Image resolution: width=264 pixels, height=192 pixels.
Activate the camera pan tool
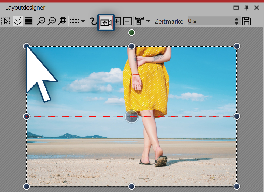click(x=106, y=23)
